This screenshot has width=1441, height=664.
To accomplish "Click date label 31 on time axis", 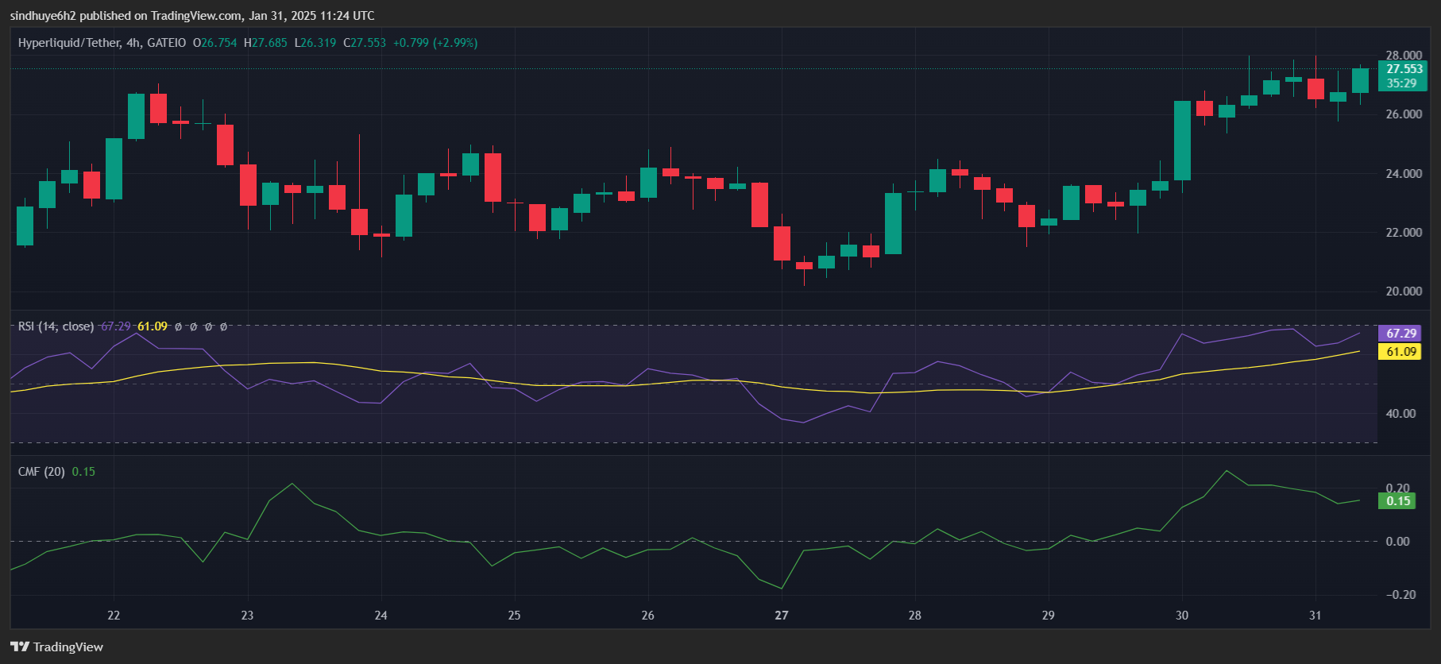I will click(x=1315, y=616).
